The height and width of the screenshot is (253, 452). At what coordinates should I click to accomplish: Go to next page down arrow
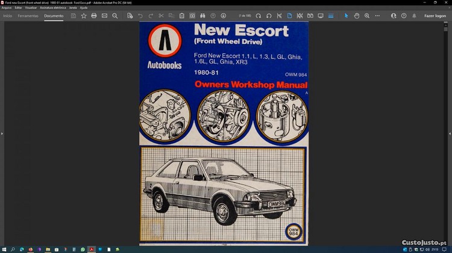[x=224, y=16]
